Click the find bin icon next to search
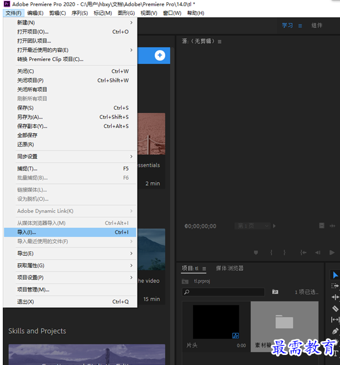 click(x=275, y=291)
